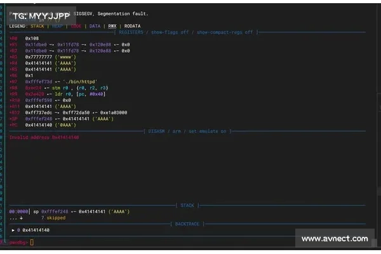Click the R3 value 0x77777777
Screen dimensions: 381x254
pos(39,57)
